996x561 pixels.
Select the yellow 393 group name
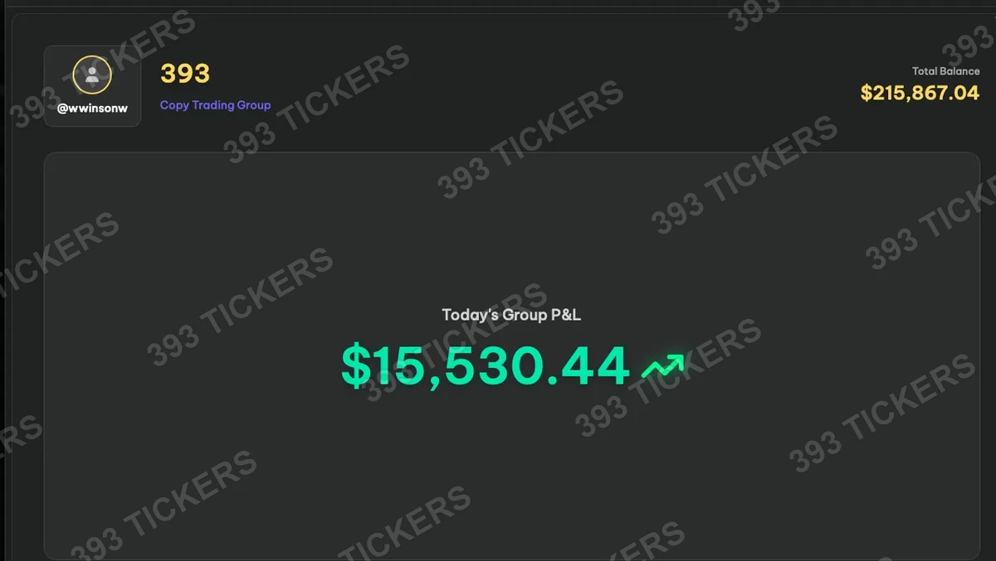[185, 73]
